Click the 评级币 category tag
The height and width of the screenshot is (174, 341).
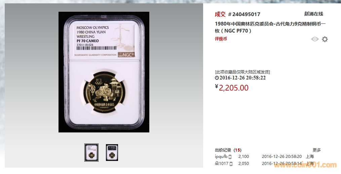tap(221, 39)
